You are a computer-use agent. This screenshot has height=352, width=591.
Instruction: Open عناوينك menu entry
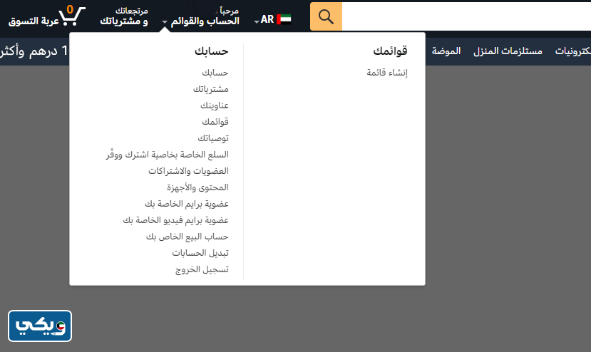[x=215, y=105]
